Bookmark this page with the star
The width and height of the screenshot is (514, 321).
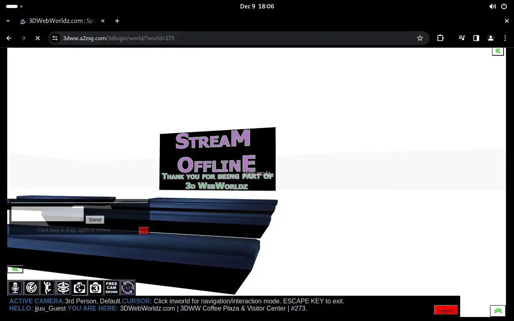(420, 38)
